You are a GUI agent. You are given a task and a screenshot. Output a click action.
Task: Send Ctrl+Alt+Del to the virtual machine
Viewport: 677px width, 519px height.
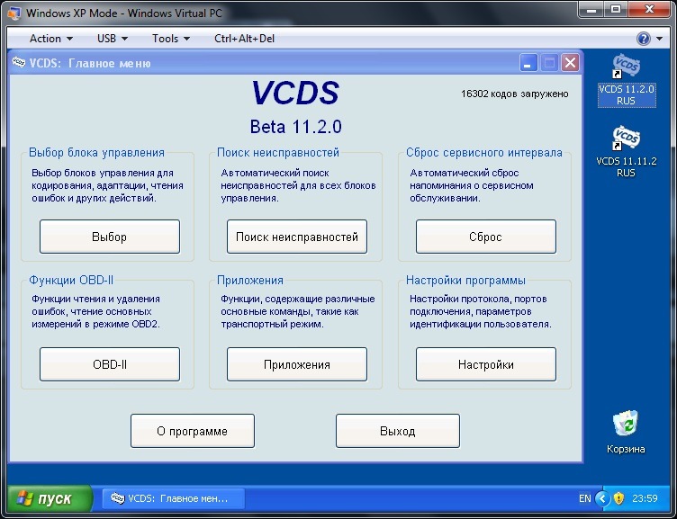(x=244, y=39)
